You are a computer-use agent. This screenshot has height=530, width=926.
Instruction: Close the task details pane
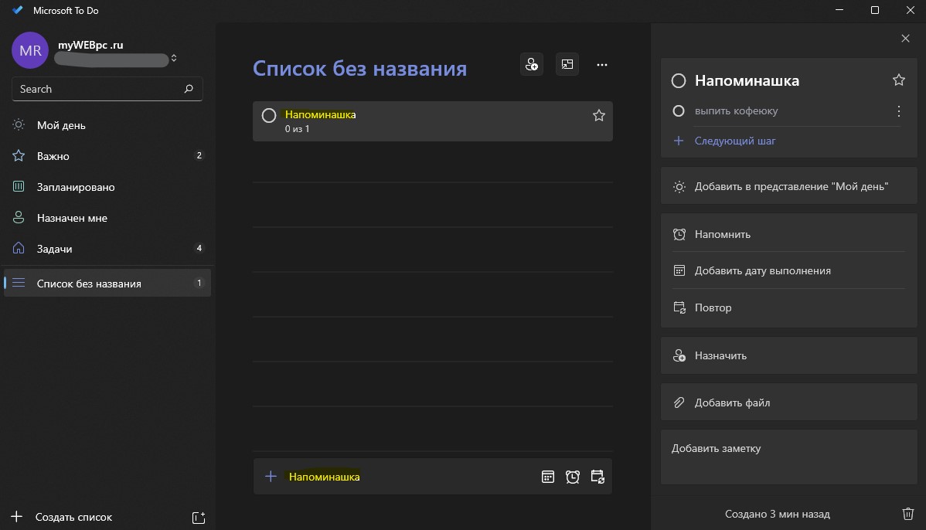pos(905,39)
